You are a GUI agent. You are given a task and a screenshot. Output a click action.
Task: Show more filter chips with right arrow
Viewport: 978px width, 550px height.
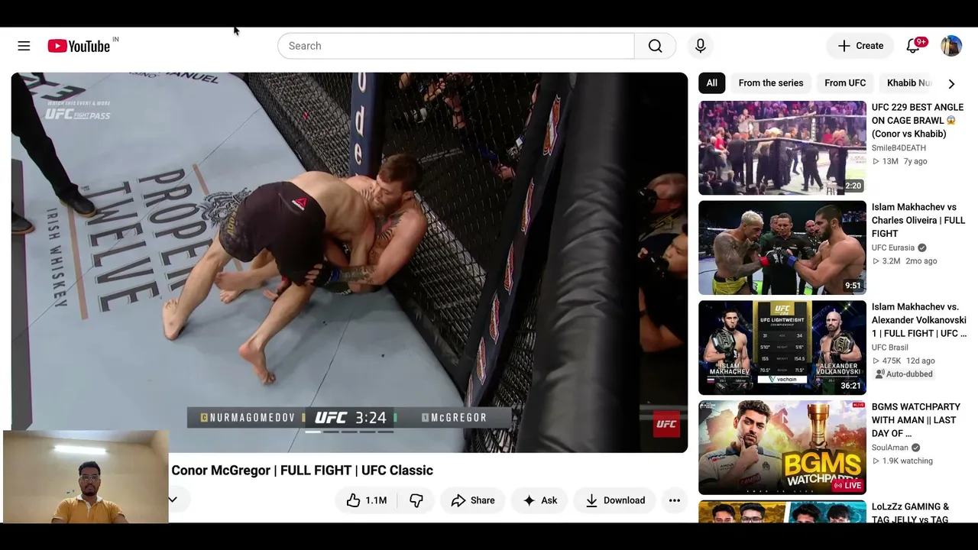coord(951,83)
